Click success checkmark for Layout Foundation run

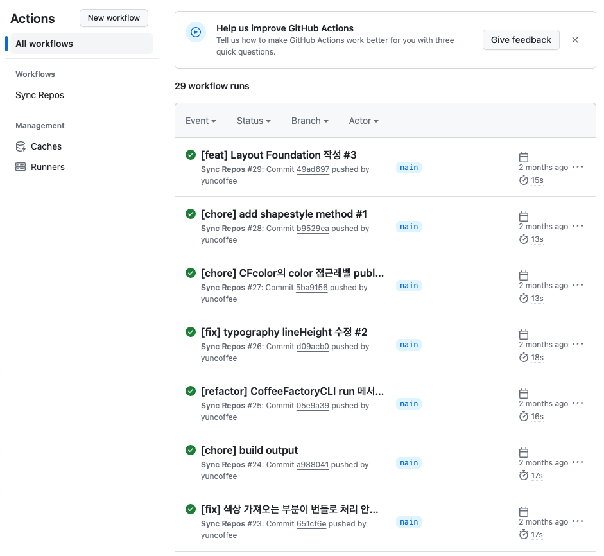click(191, 155)
